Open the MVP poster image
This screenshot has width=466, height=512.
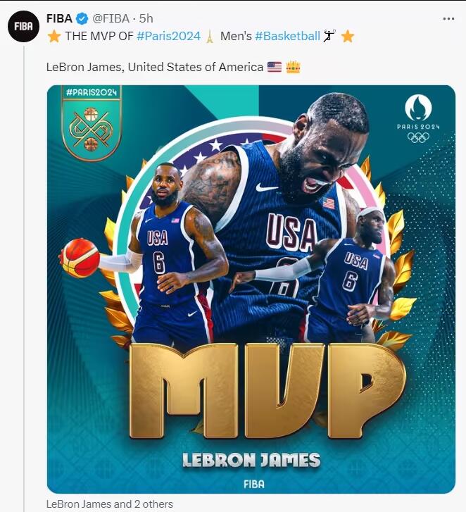251,289
